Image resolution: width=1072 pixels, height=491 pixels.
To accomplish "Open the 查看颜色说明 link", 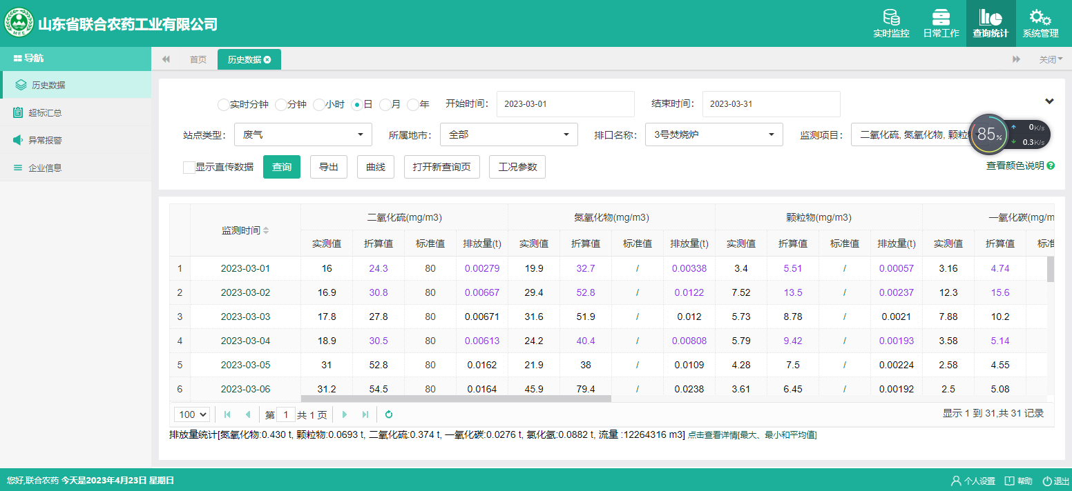I will tap(1015, 166).
